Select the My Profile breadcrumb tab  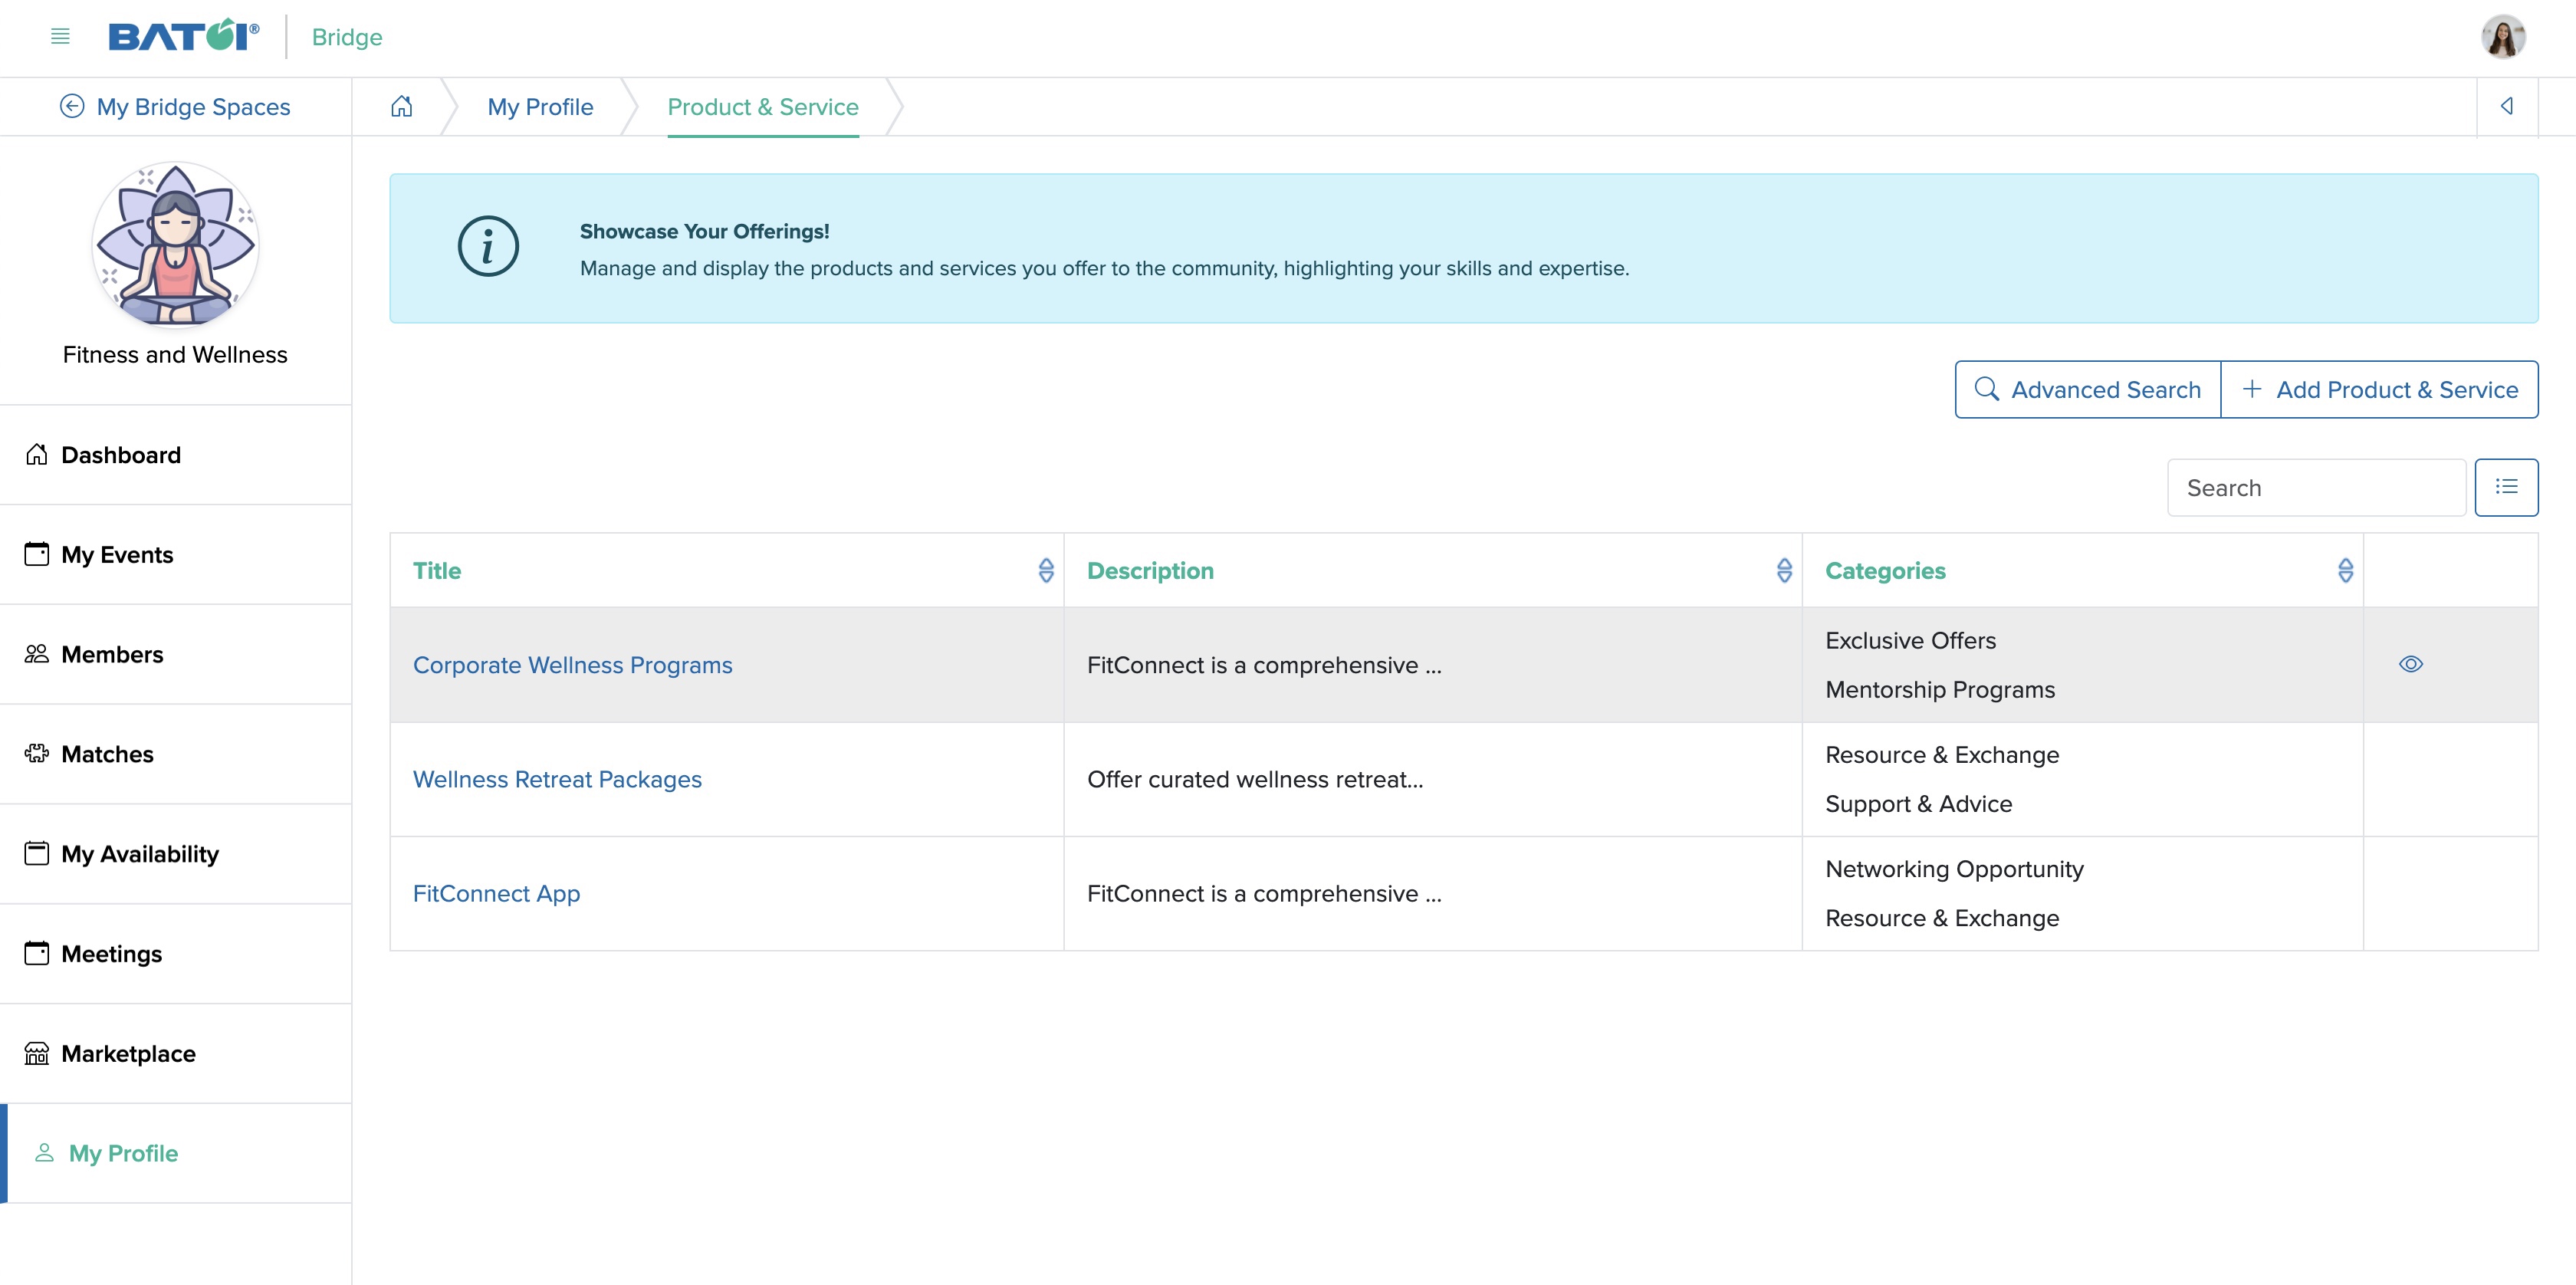pyautogui.click(x=540, y=107)
